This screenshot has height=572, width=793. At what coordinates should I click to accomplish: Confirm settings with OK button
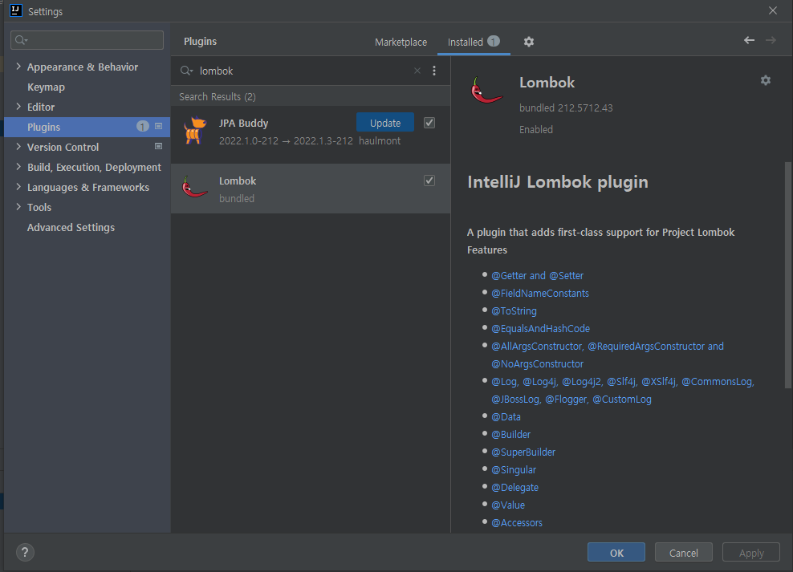[x=616, y=552]
